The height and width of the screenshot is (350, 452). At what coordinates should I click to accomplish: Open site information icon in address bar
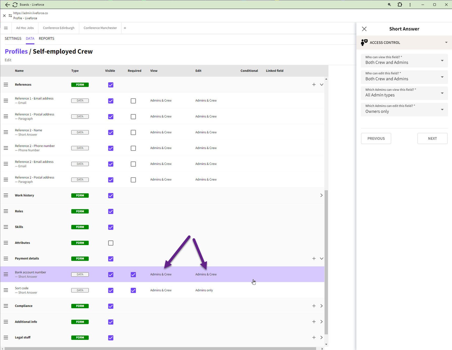(10, 16)
